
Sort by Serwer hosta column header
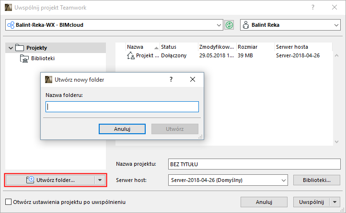303,47
